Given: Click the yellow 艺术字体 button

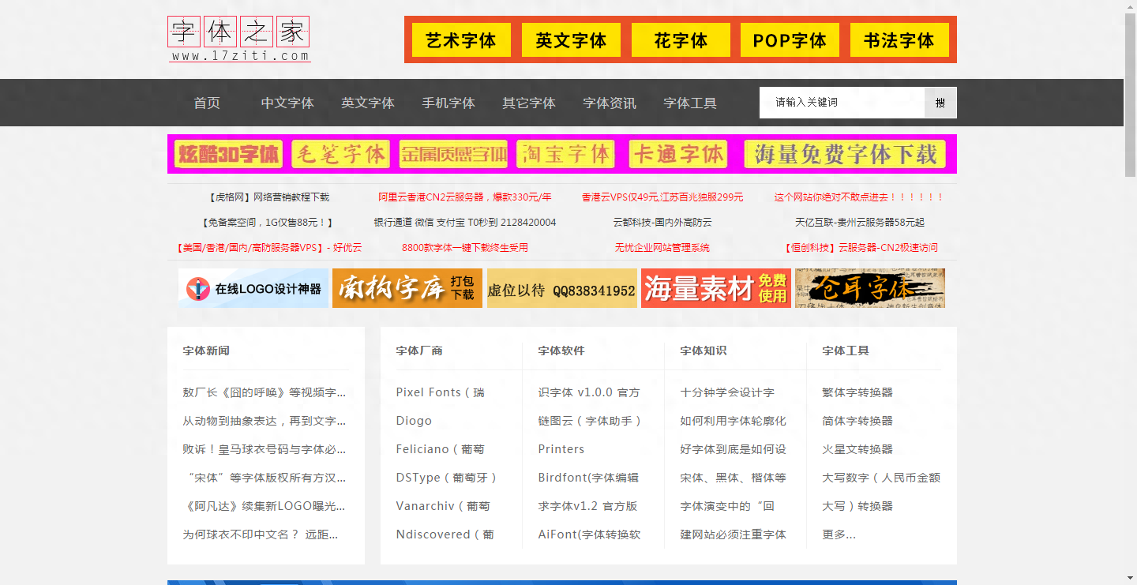Looking at the screenshot, I should pyautogui.click(x=461, y=39).
